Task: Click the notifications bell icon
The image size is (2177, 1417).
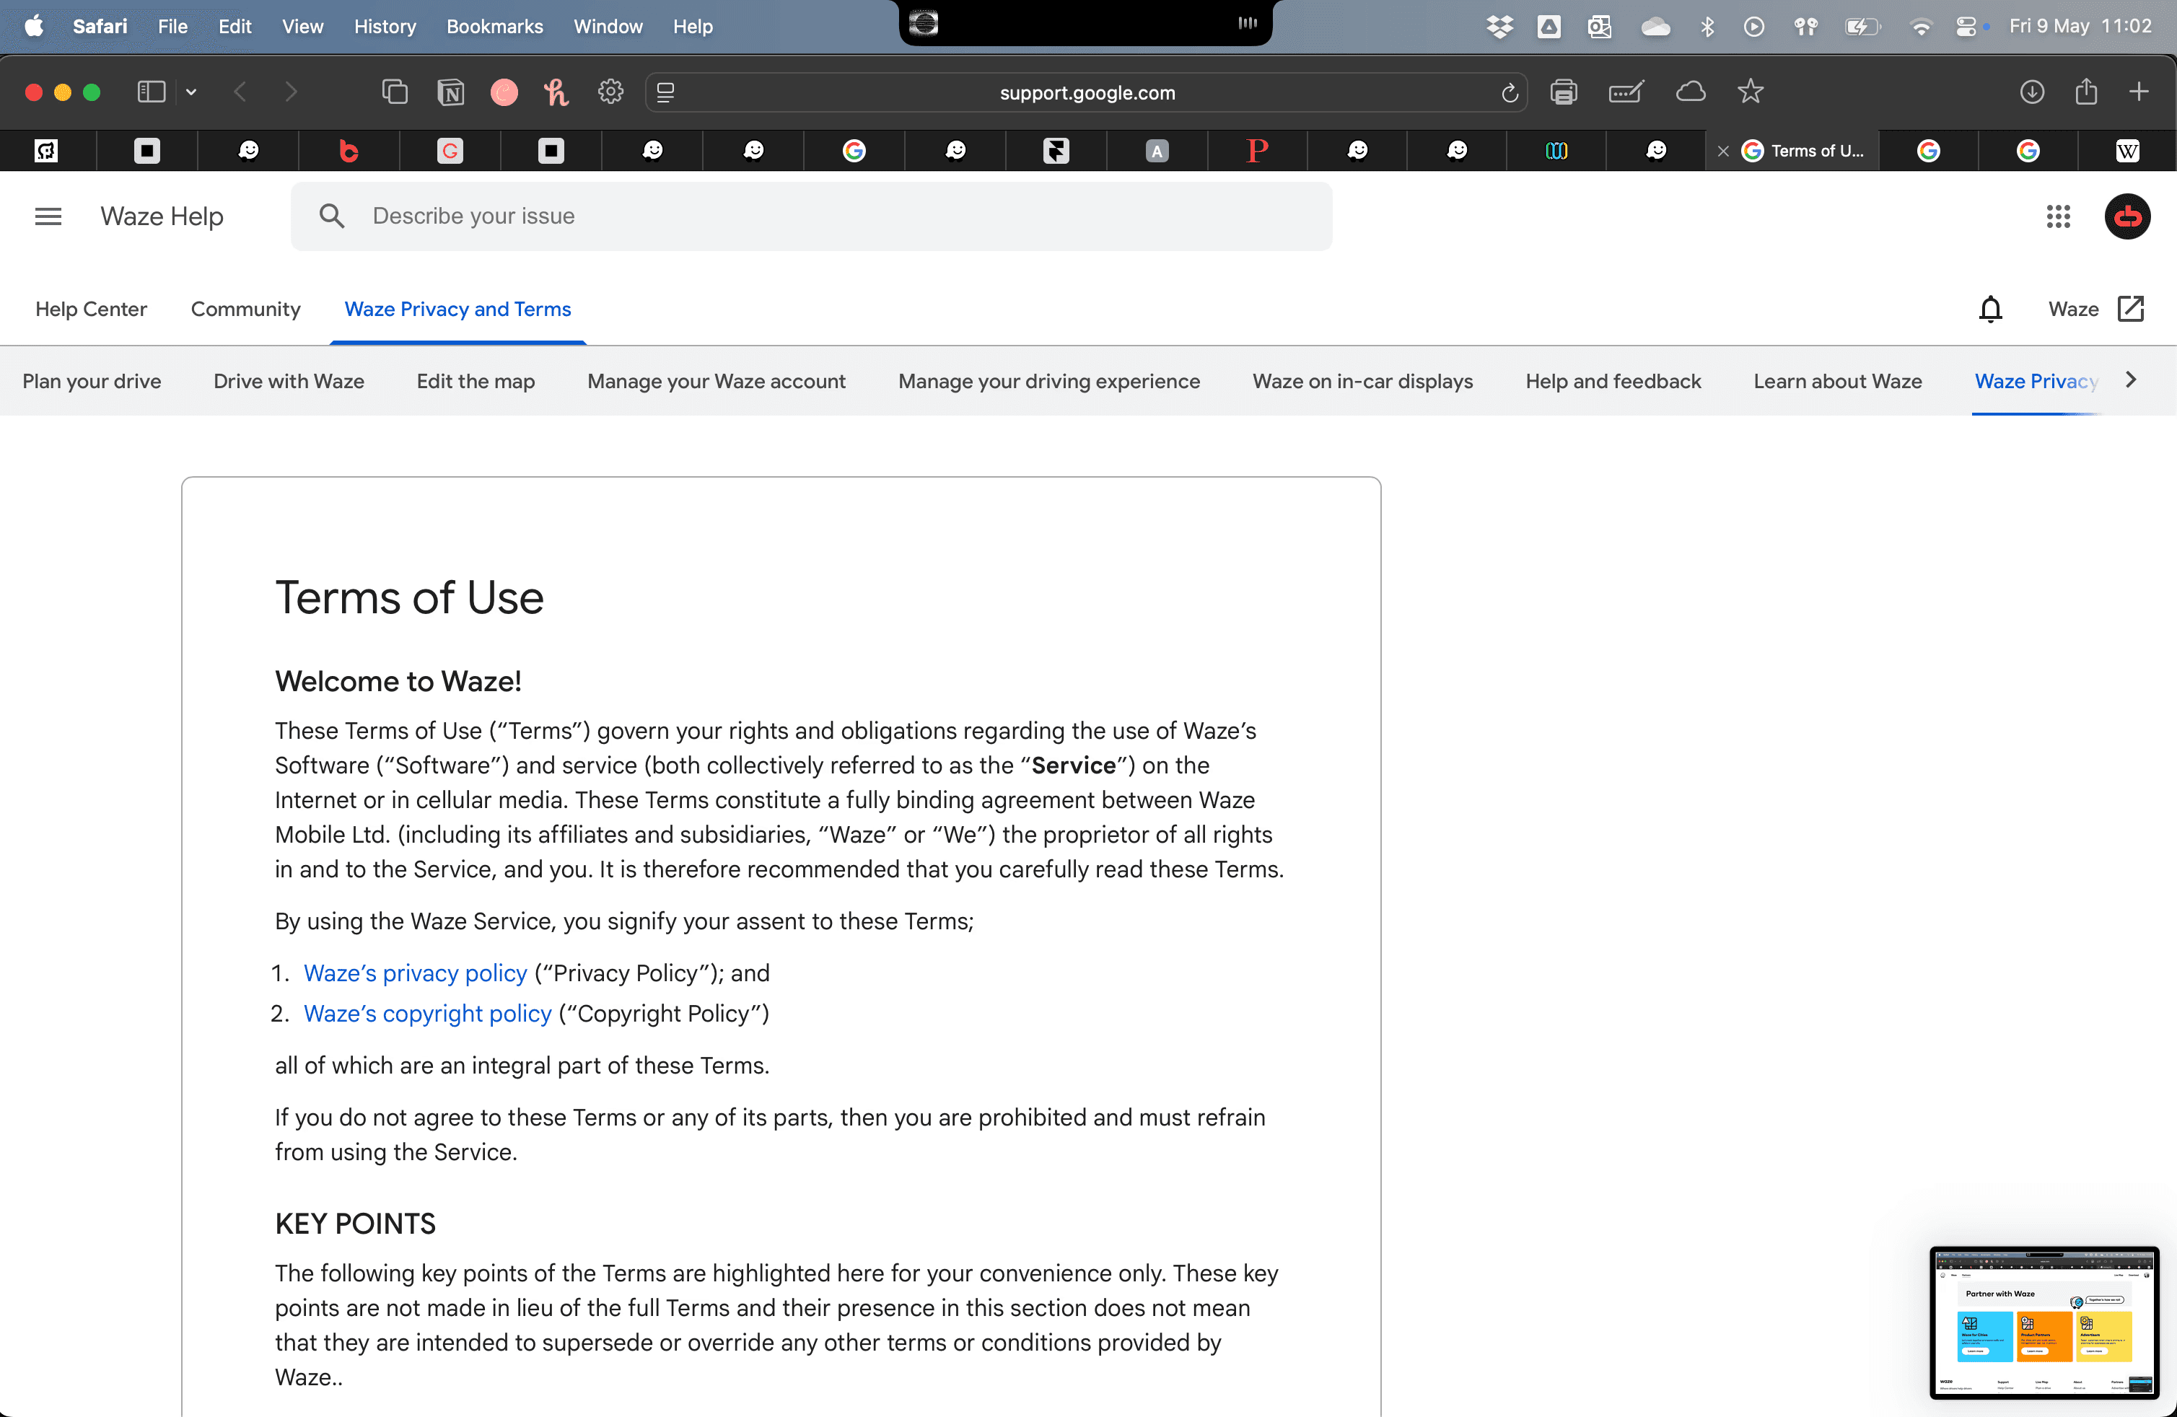Action: pos(1990,310)
